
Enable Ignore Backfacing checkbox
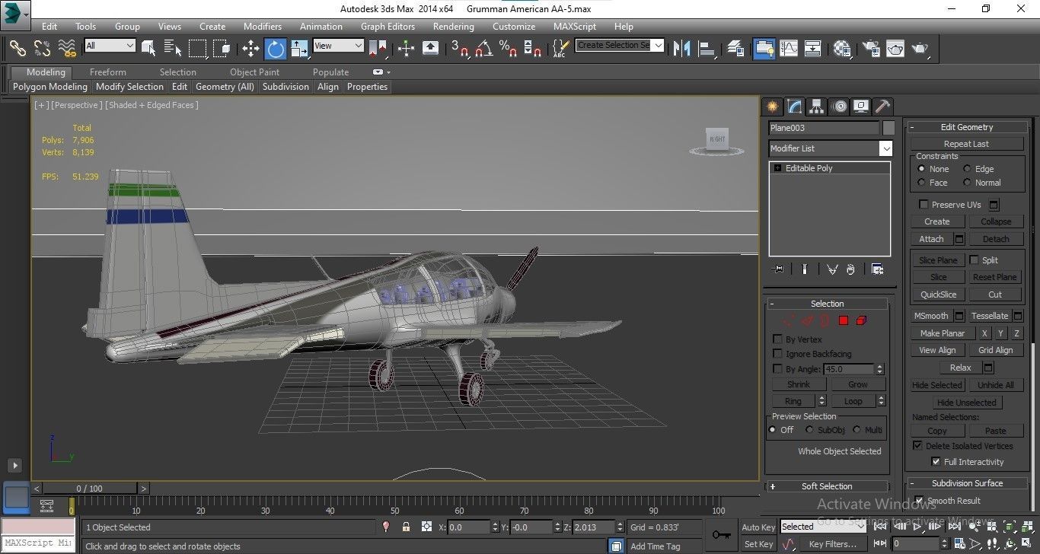(777, 354)
